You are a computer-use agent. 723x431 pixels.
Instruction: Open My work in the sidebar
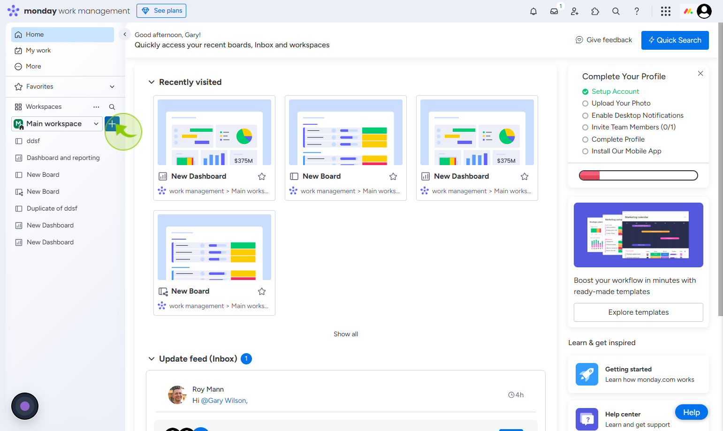63,51
